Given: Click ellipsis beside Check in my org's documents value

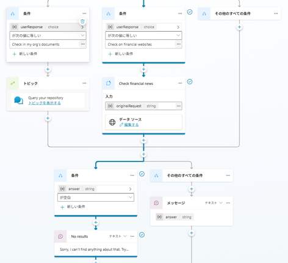Looking at the screenshot, I should pyautogui.click(x=82, y=44).
